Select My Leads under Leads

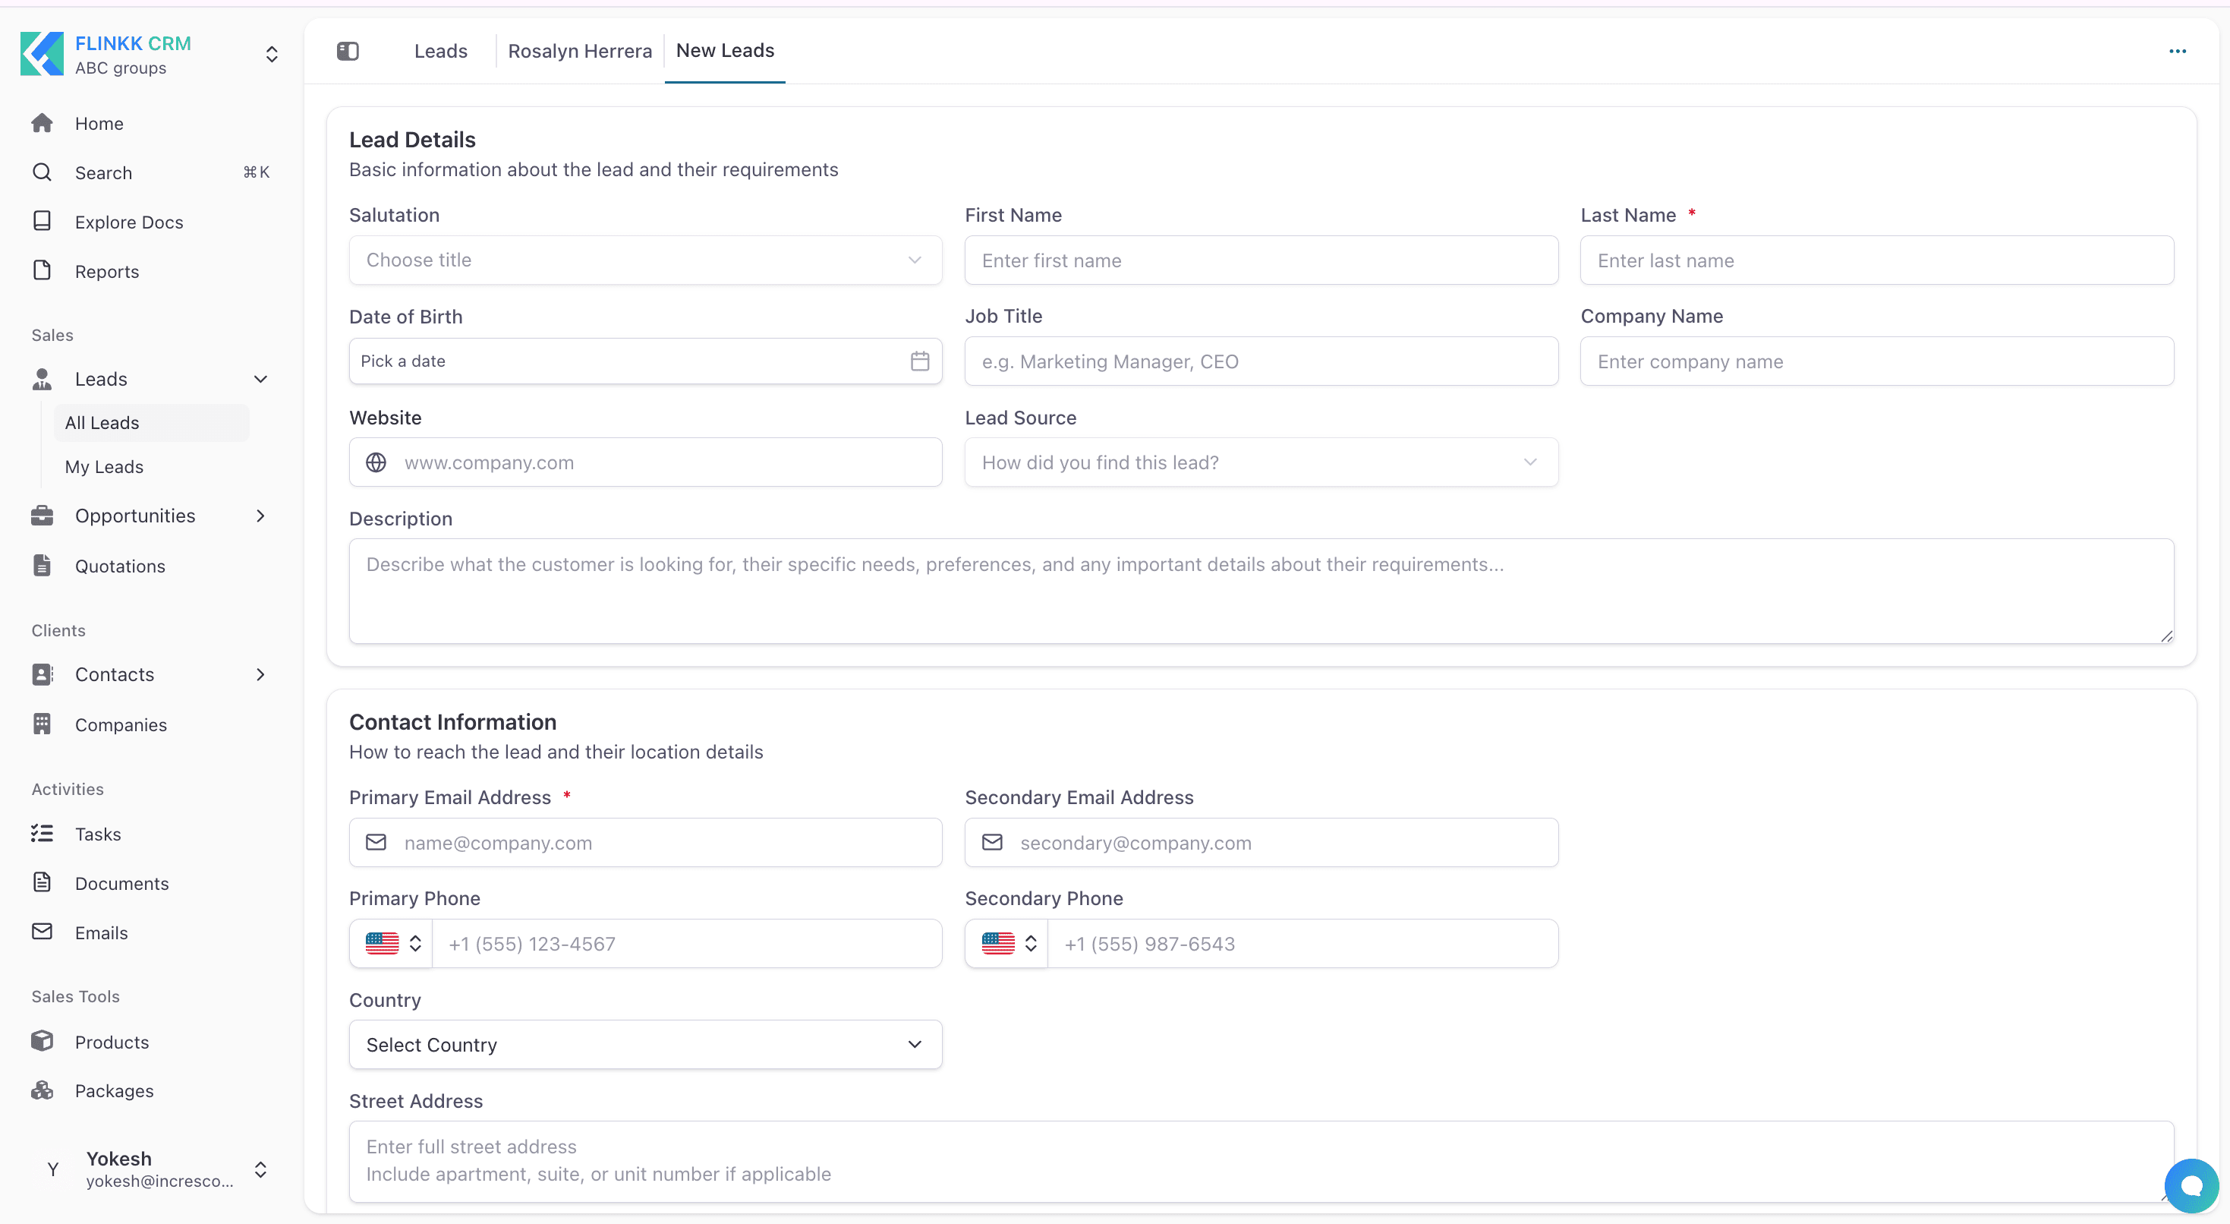104,466
